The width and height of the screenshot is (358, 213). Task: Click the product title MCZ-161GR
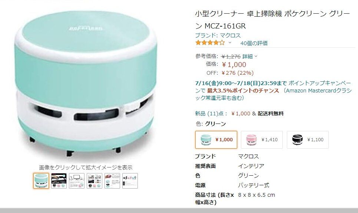point(272,20)
